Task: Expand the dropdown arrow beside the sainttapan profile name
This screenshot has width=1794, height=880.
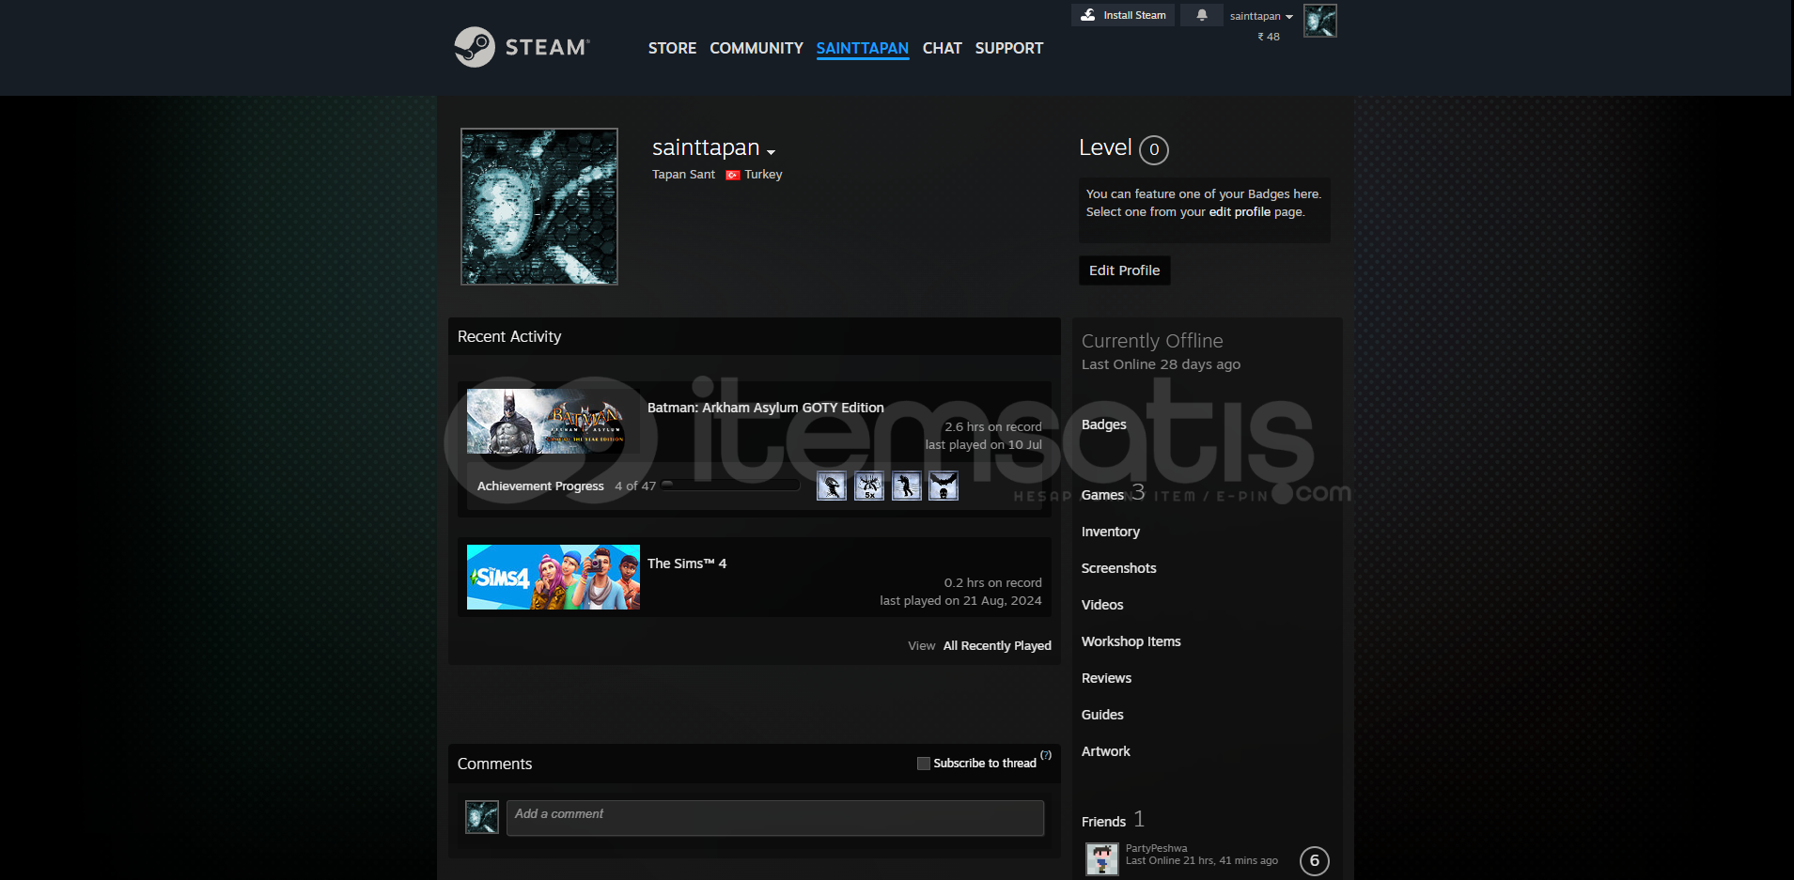Action: [771, 152]
